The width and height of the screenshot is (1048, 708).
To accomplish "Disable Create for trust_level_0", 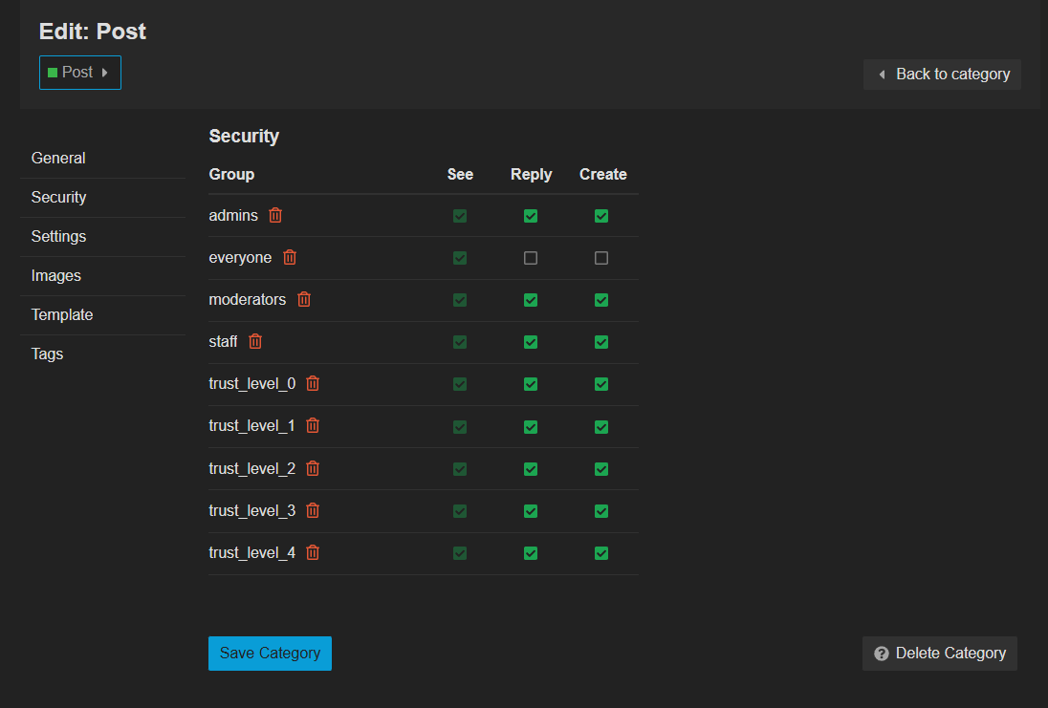I will point(601,384).
